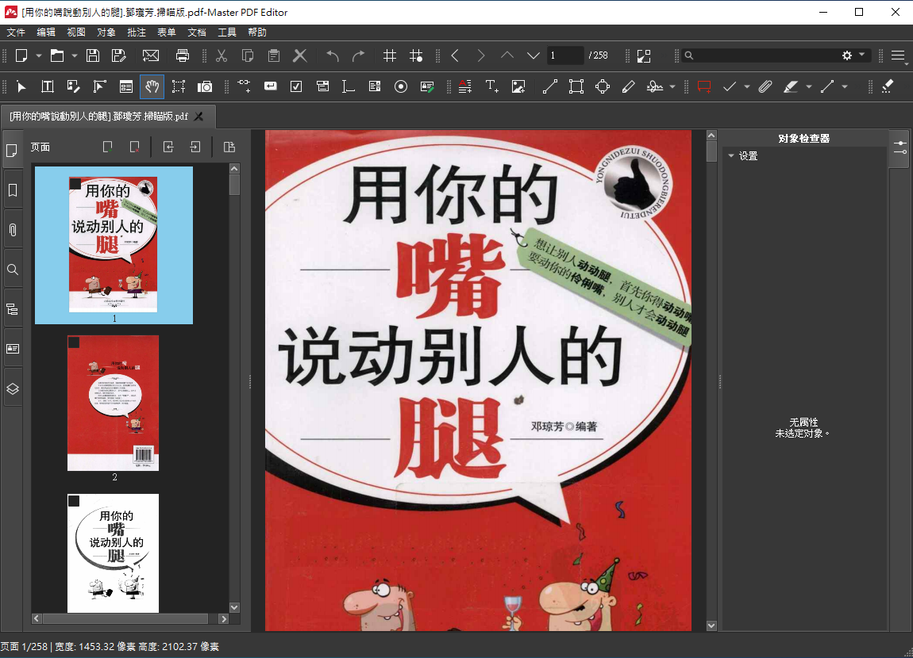The width and height of the screenshot is (913, 658).
Task: Click the search text field
Action: coord(767,55)
